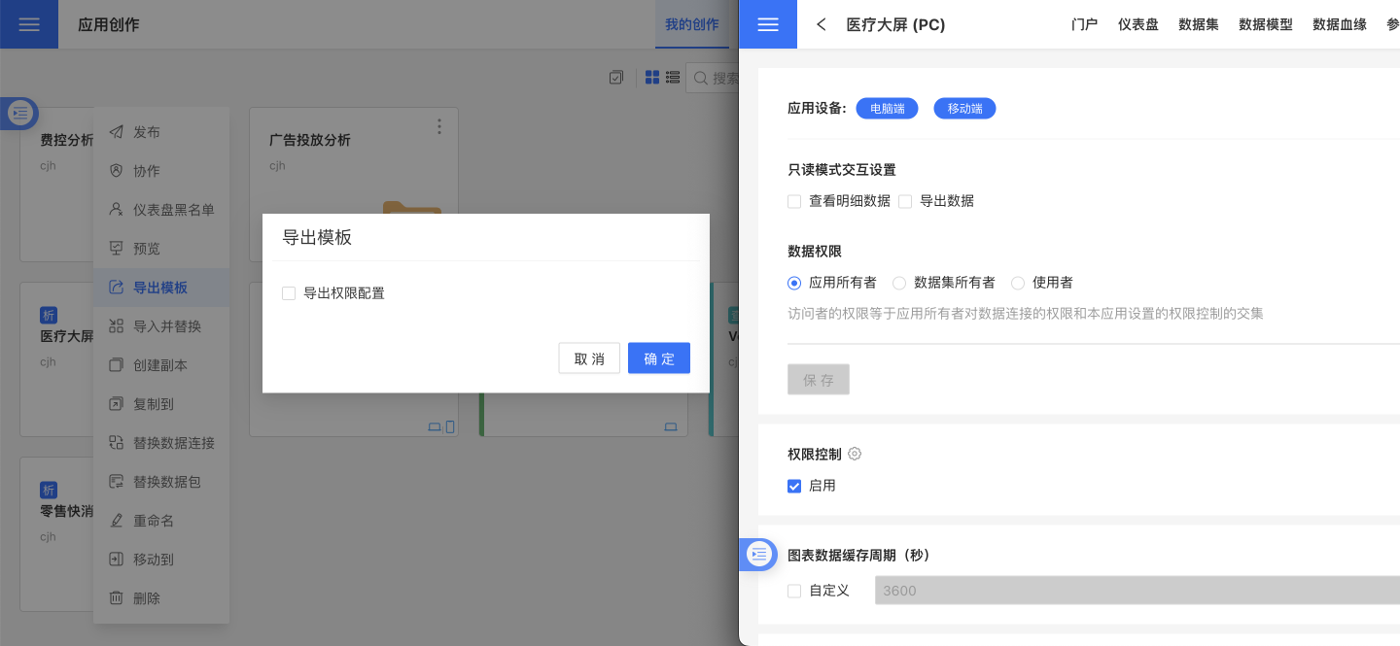
Task: Click the 取消 button in export dialog
Action: tap(589, 358)
